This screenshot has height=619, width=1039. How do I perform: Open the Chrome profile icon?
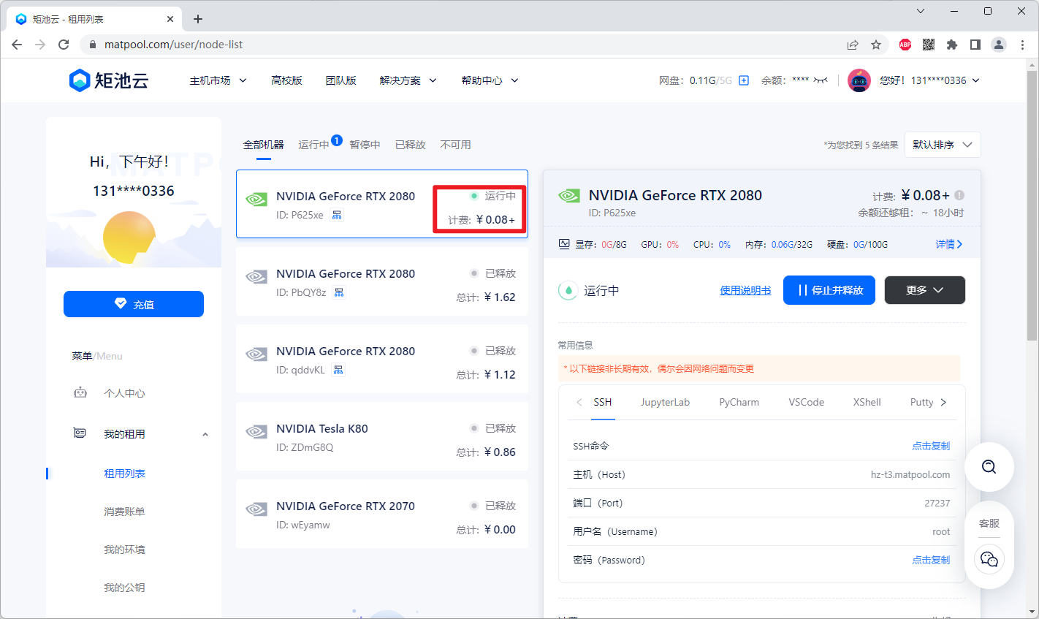click(999, 45)
